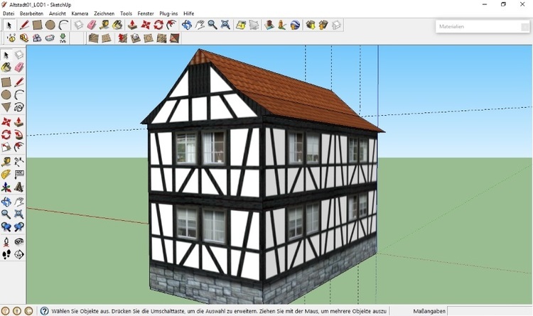Select the Pan hand in left tool palette

click(18, 202)
